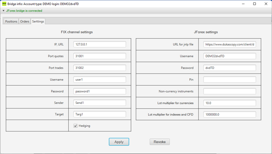Minimize the Bridge info window
The image size is (272, 154).
click(243, 4)
